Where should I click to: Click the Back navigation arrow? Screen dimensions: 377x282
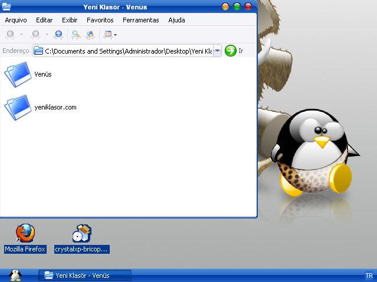tap(10, 35)
